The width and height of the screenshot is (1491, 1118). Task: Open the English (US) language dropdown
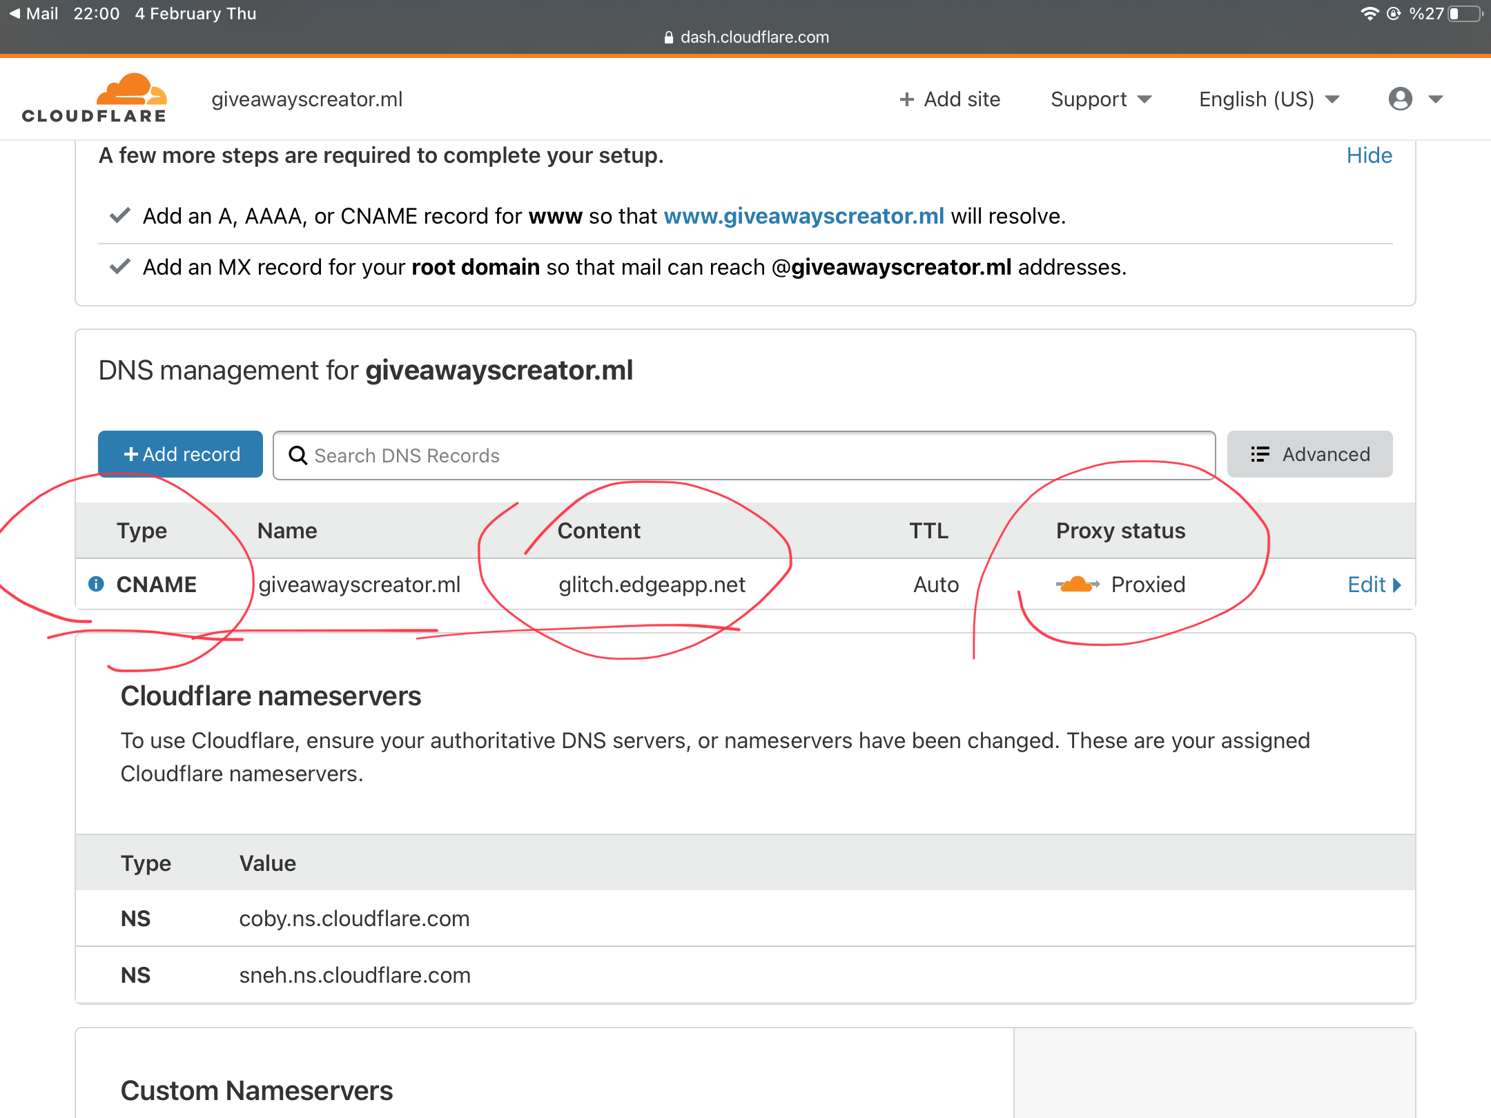(x=1269, y=99)
